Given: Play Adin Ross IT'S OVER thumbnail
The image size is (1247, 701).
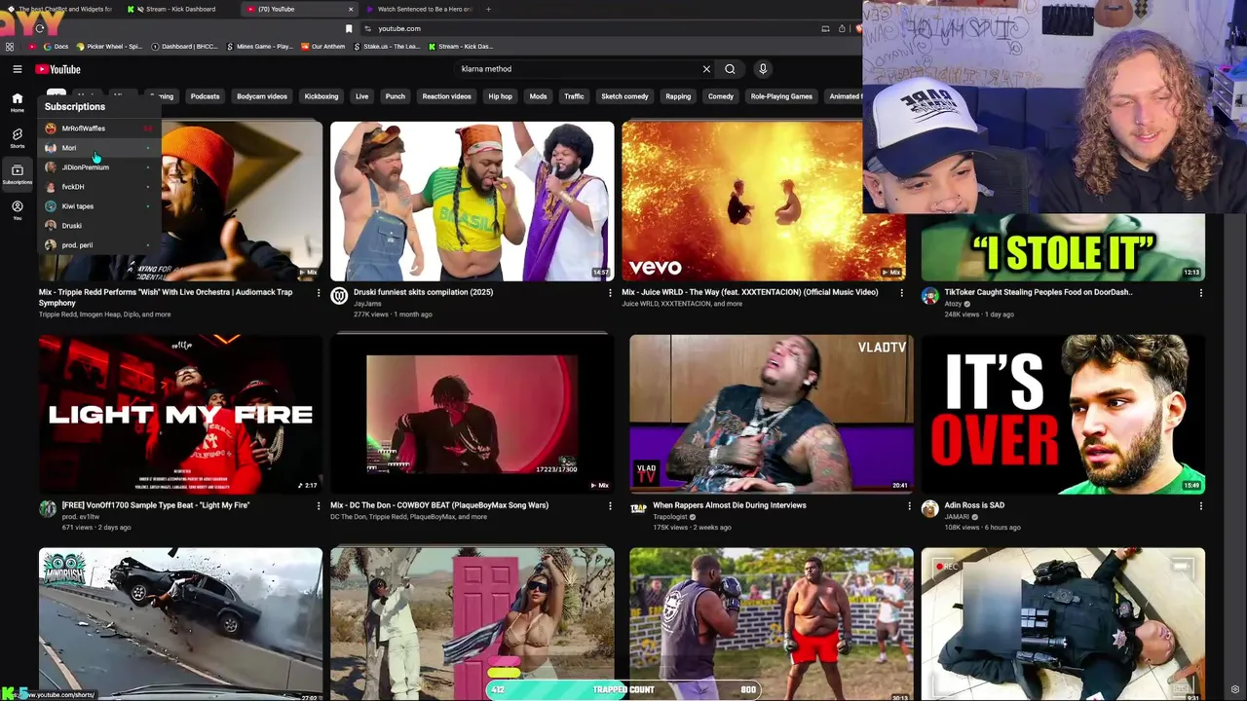Looking at the screenshot, I should click(x=1063, y=414).
